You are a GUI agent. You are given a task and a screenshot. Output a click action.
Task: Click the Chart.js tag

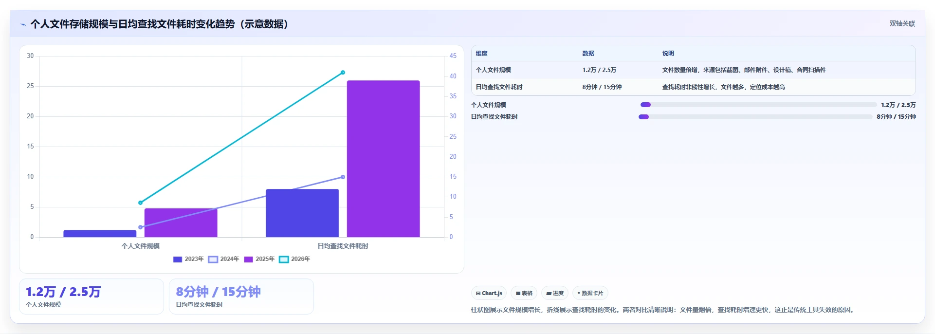489,293
